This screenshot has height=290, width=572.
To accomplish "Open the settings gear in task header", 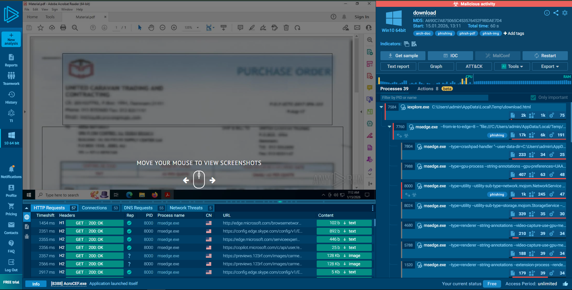I will click(x=565, y=13).
